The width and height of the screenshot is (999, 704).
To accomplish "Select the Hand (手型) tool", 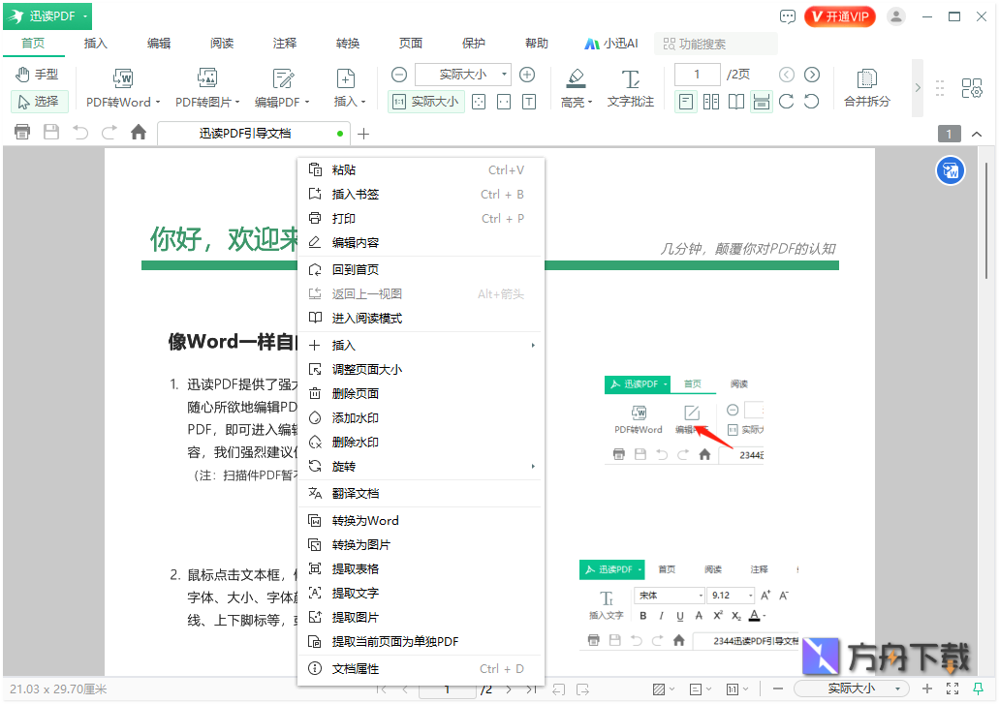I will pyautogui.click(x=38, y=75).
